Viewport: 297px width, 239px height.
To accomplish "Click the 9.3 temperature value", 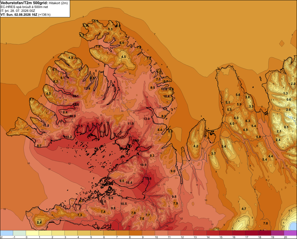I will 152,156.
